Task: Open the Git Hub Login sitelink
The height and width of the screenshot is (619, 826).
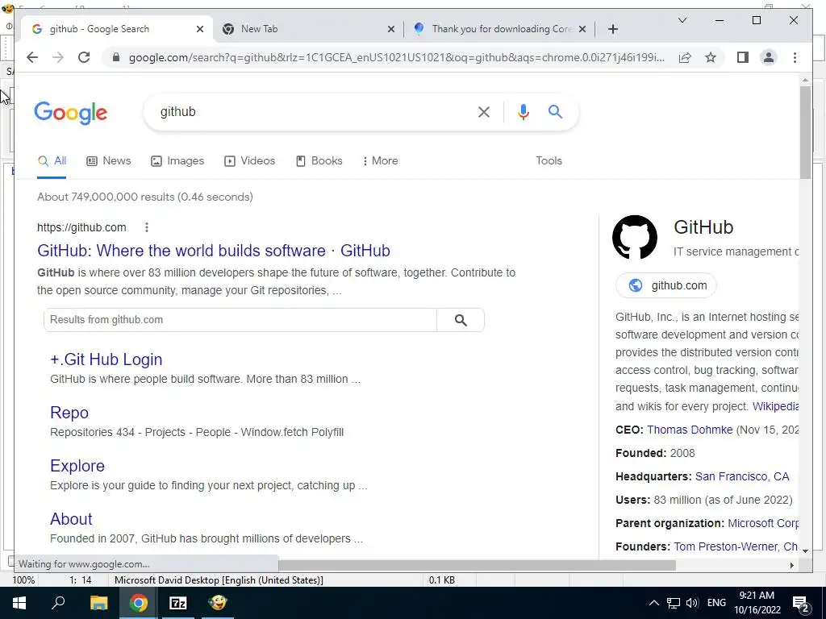Action: tap(106, 359)
